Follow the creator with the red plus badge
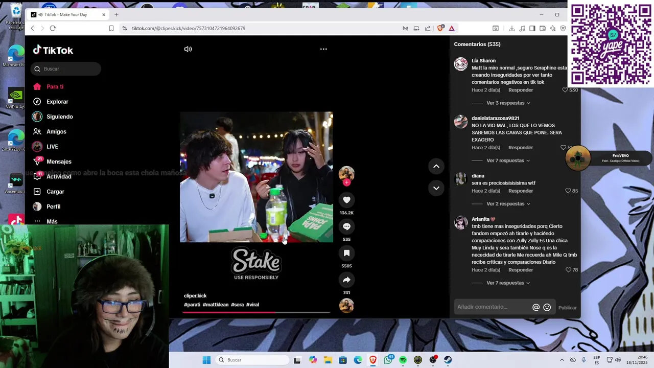The height and width of the screenshot is (368, 654). (x=346, y=182)
